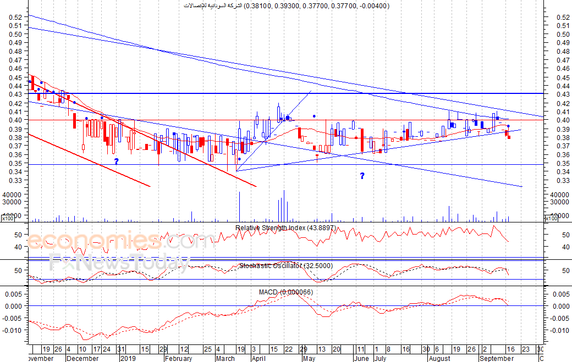Click the 2019 year label on time axis
Image resolution: width=572 pixels, height=362 pixels.
pos(128,358)
